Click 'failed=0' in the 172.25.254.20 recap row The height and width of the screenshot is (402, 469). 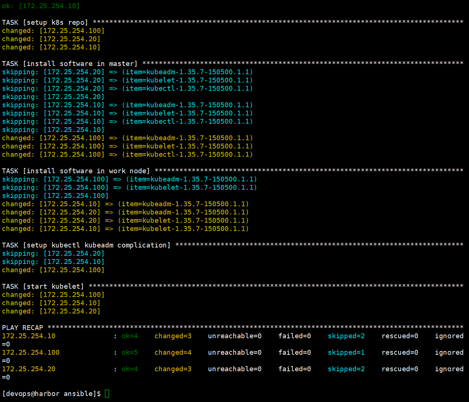pos(295,369)
